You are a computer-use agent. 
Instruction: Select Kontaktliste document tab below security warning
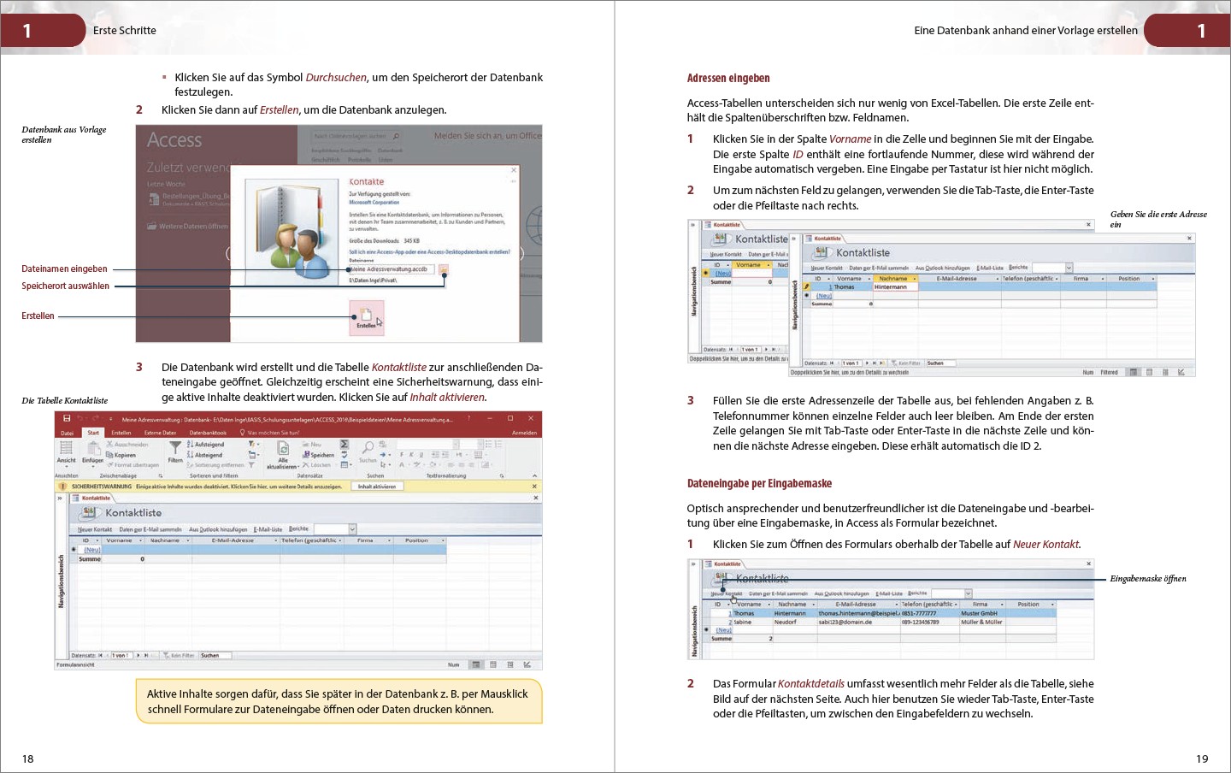coord(91,498)
